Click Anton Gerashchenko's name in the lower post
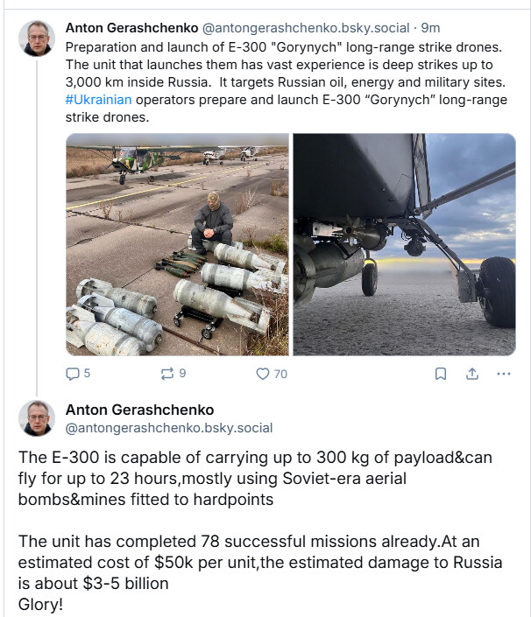 [x=140, y=410]
